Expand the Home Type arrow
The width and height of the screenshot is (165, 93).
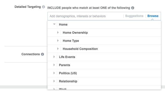click(x=58, y=41)
